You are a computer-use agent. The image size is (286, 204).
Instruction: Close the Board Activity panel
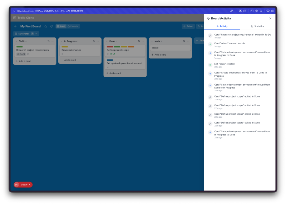click(x=270, y=18)
